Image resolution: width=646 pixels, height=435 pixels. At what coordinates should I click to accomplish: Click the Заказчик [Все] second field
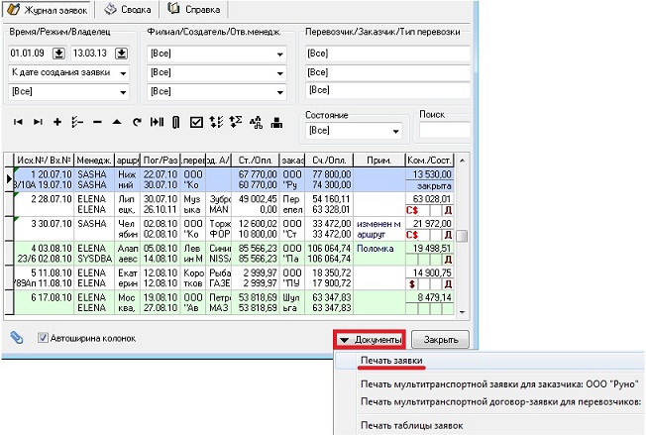[x=387, y=73]
